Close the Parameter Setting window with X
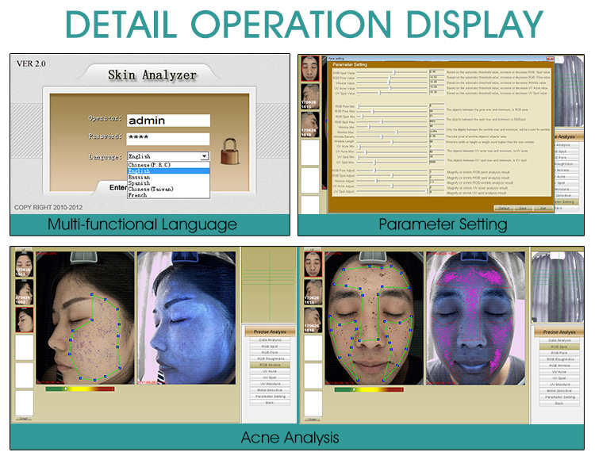595x456 pixels. pyautogui.click(x=549, y=59)
